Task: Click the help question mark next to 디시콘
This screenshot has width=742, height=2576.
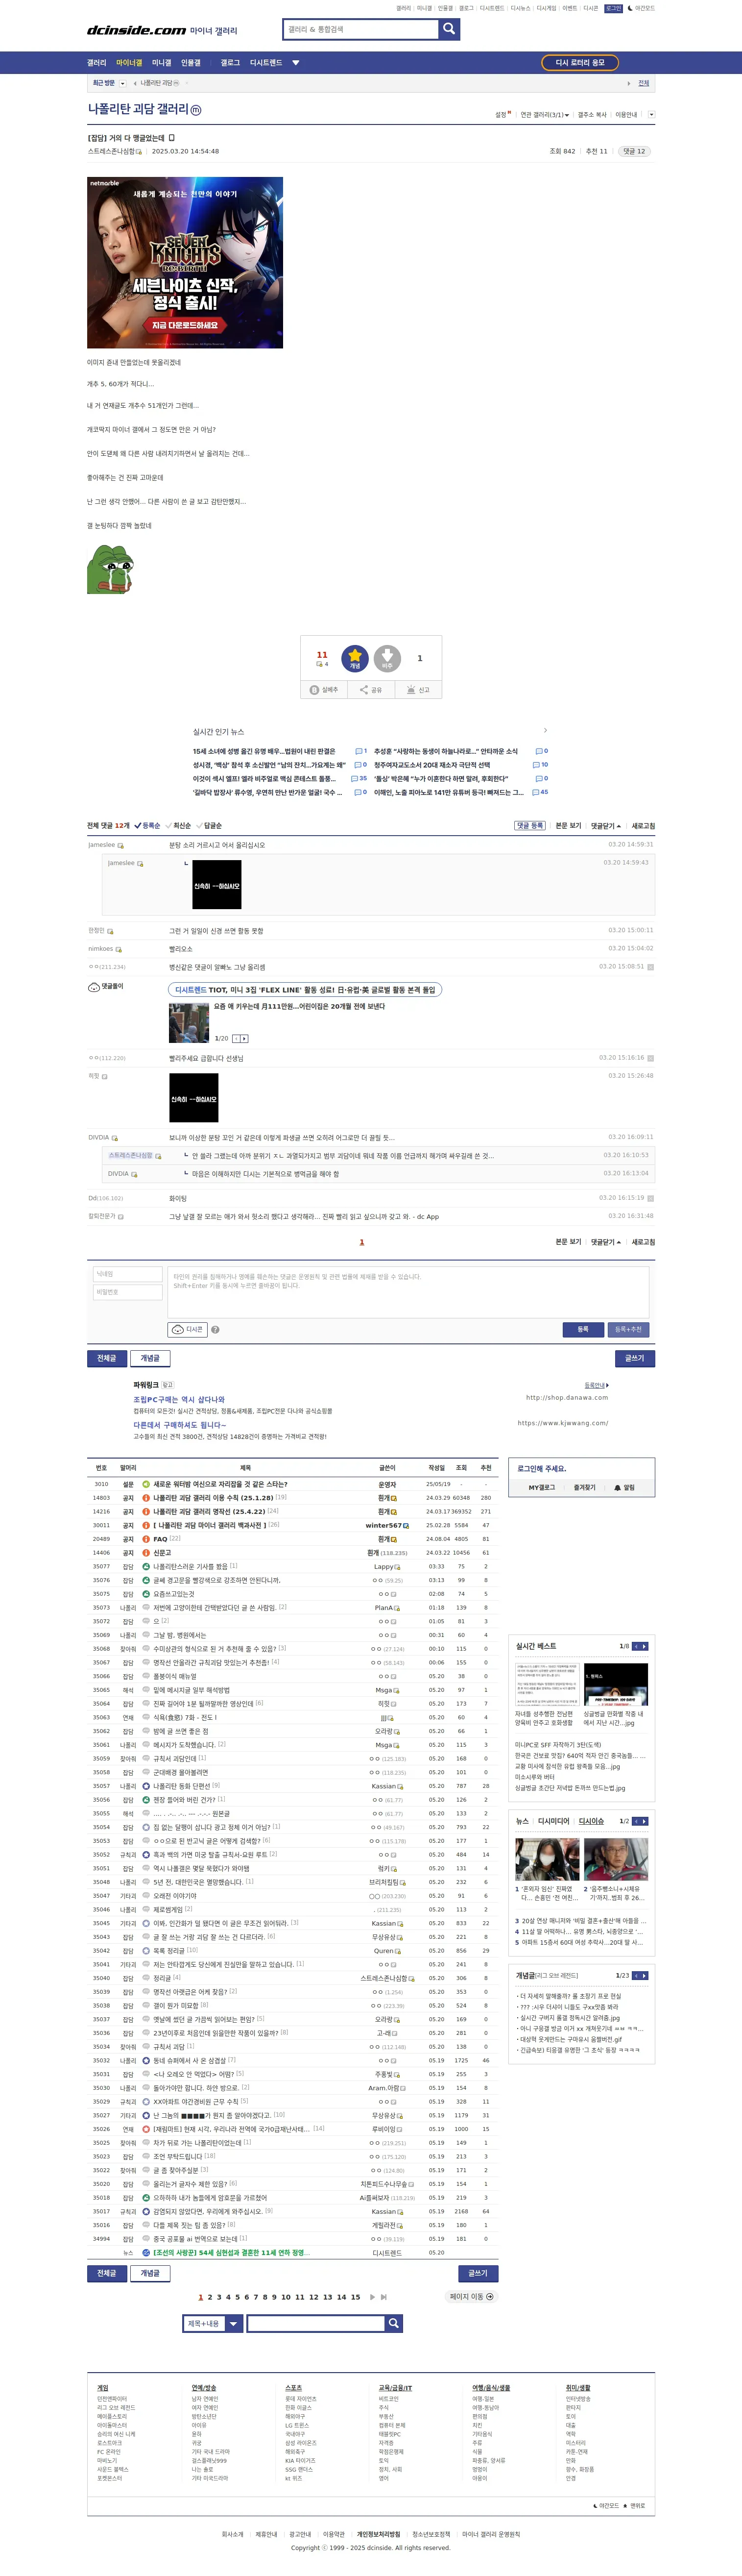Action: 215,1330
